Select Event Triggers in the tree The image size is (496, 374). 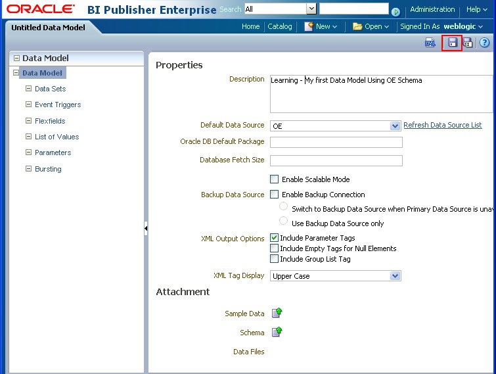pos(58,105)
